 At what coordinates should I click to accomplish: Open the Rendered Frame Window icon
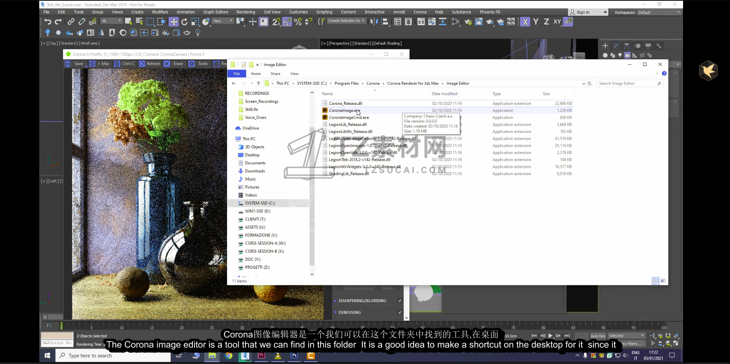click(x=479, y=22)
